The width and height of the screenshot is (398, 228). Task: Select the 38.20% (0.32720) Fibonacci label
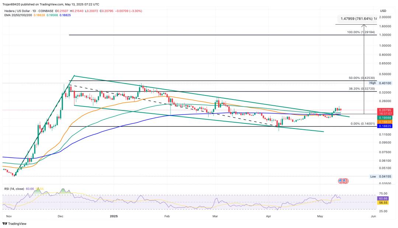click(x=362, y=89)
